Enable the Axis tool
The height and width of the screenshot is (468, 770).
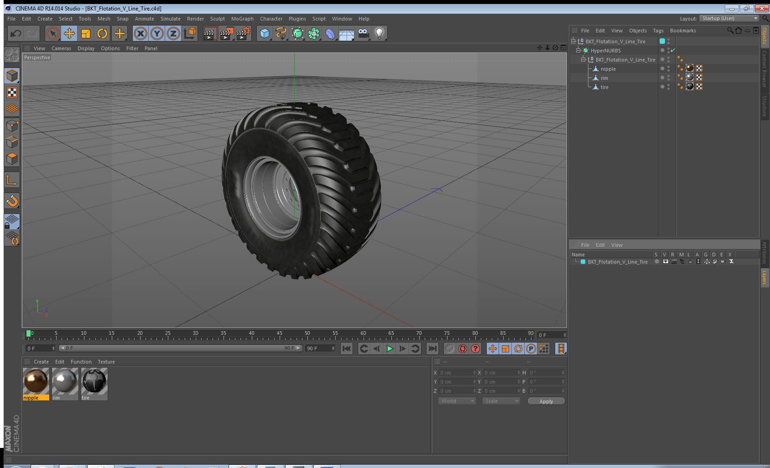[12, 180]
